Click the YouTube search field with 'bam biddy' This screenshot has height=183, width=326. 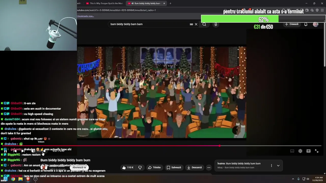pyautogui.click(x=149, y=24)
